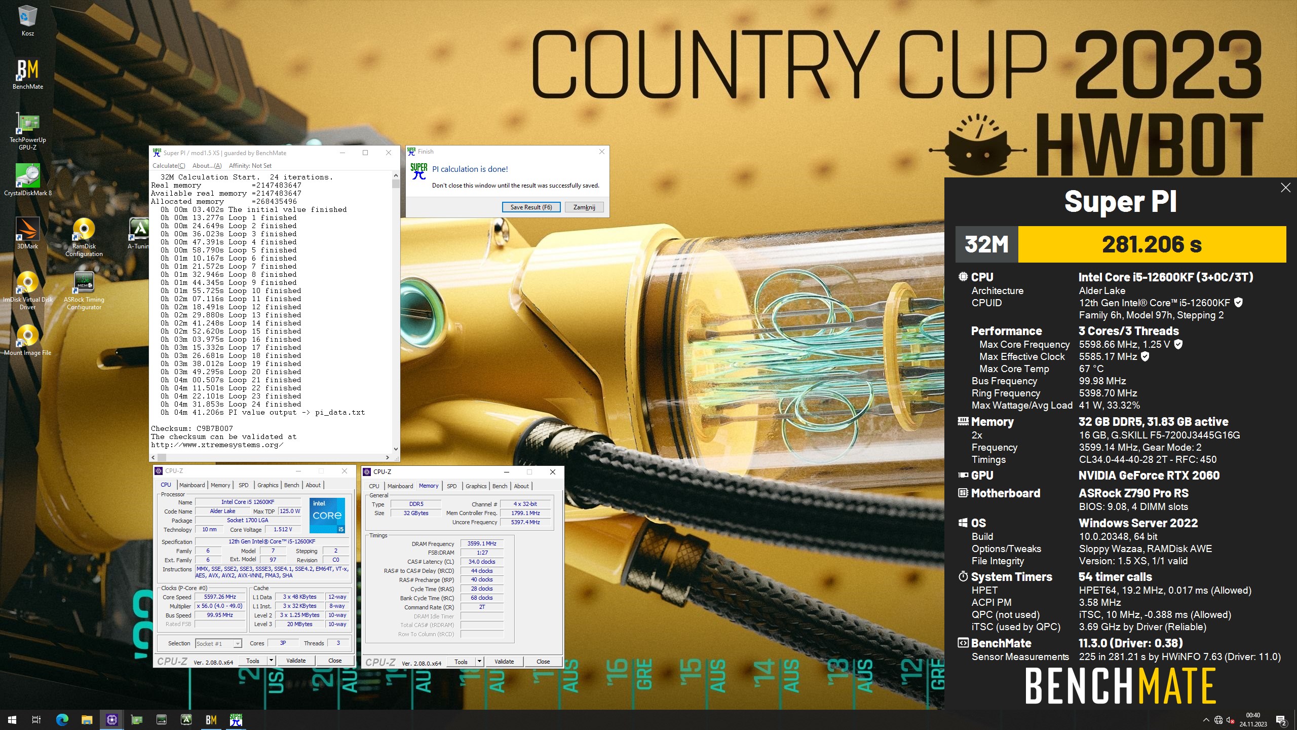Switch to CPU tab in right CPU-Z

pyautogui.click(x=374, y=486)
